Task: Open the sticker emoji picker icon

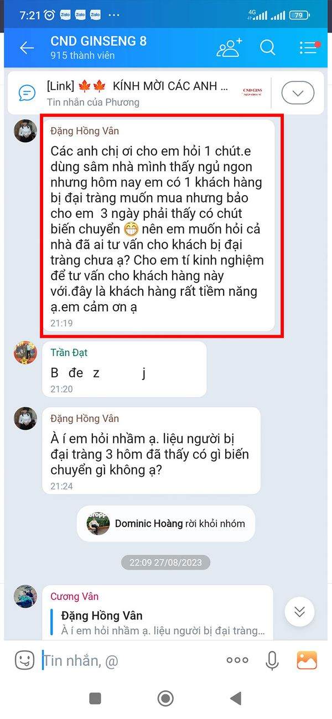Action: [24, 659]
